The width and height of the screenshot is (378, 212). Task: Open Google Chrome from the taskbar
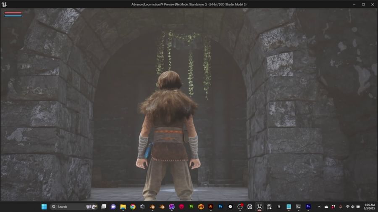[x=133, y=207]
